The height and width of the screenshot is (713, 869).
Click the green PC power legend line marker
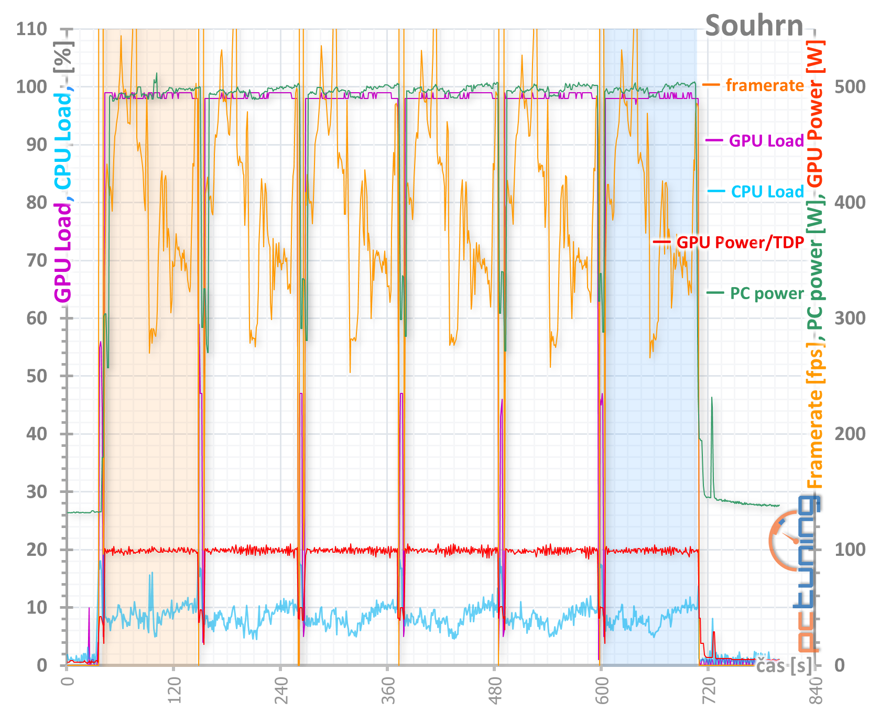[715, 293]
